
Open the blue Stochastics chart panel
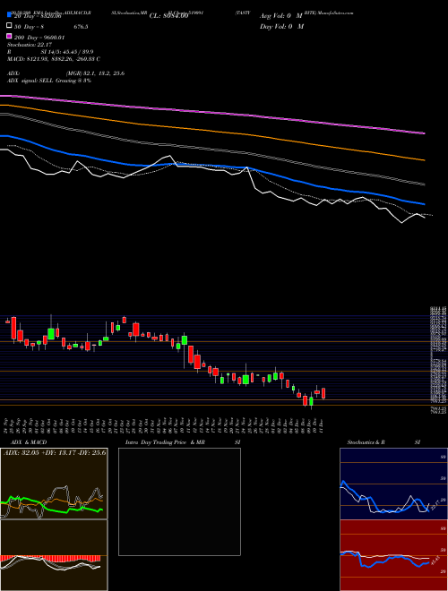[x=393, y=484]
